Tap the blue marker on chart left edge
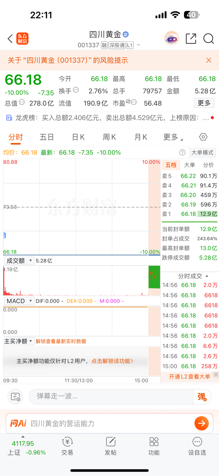The height and width of the screenshot is (476, 219). (4, 235)
